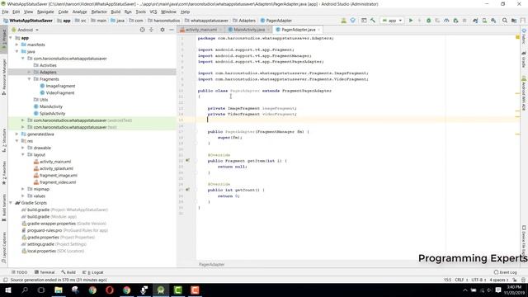
Task: Expand the mipmap folder
Action: coord(23,189)
